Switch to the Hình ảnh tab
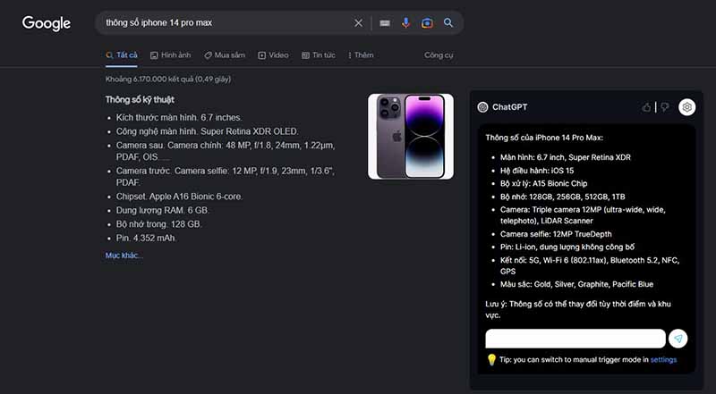The height and width of the screenshot is (394, 716). coord(170,55)
